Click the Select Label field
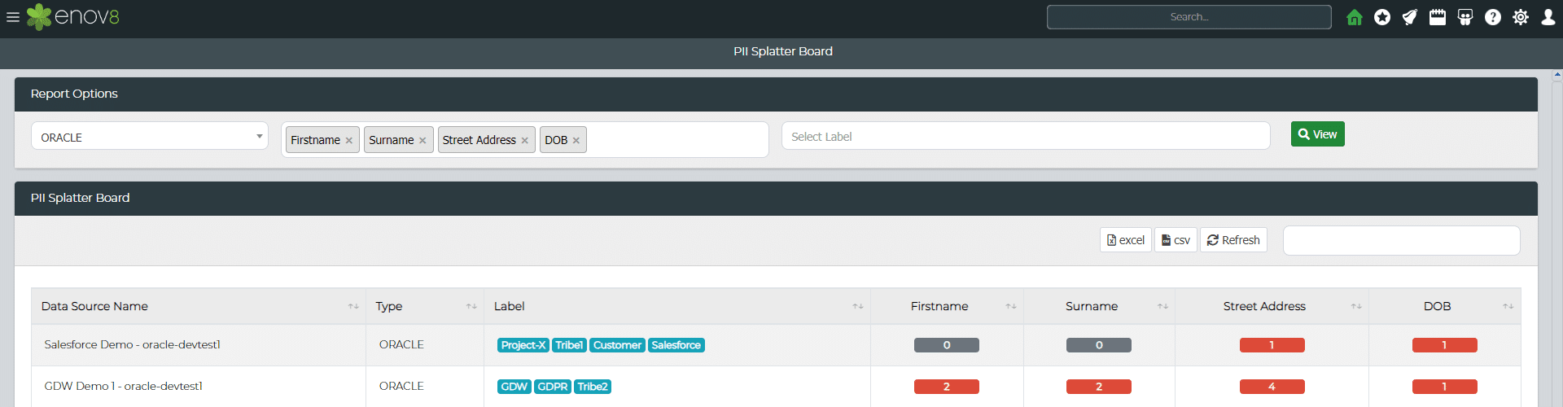The height and width of the screenshot is (407, 1563). (x=1026, y=137)
